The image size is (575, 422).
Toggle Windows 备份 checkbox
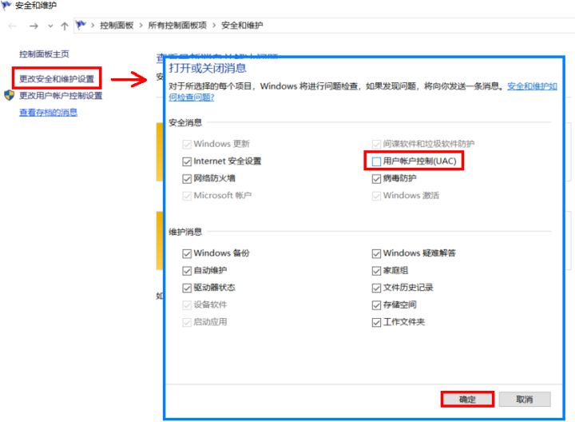coord(187,253)
